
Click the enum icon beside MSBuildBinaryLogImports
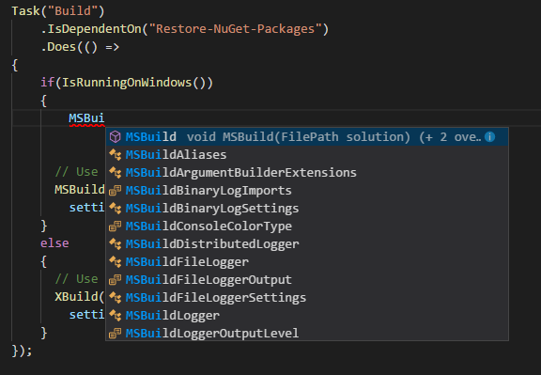click(x=116, y=191)
